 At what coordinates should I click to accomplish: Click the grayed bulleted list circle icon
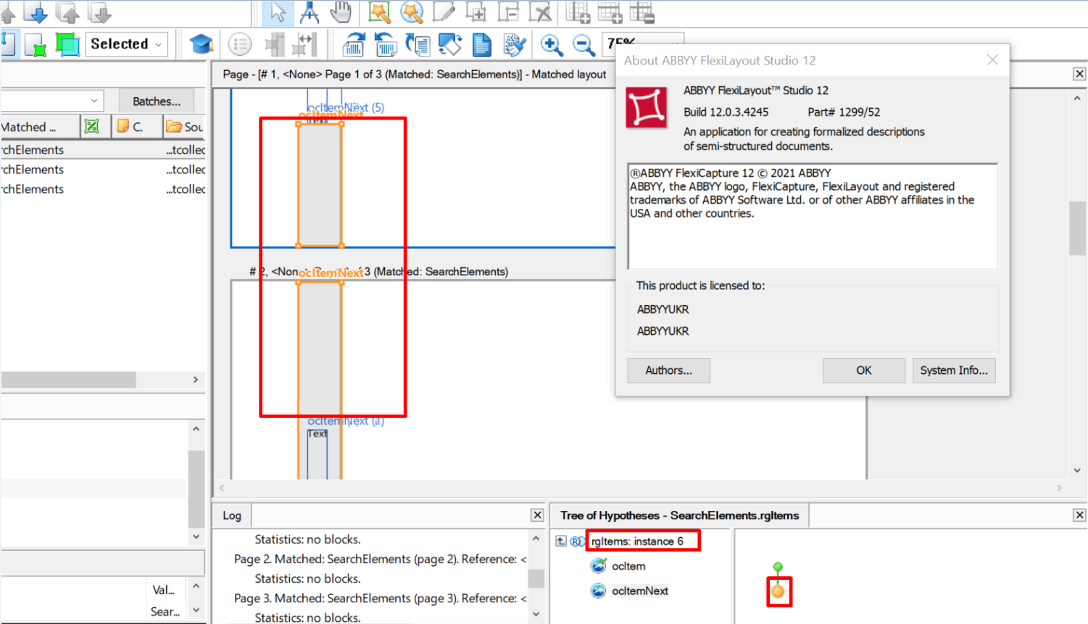click(x=240, y=45)
